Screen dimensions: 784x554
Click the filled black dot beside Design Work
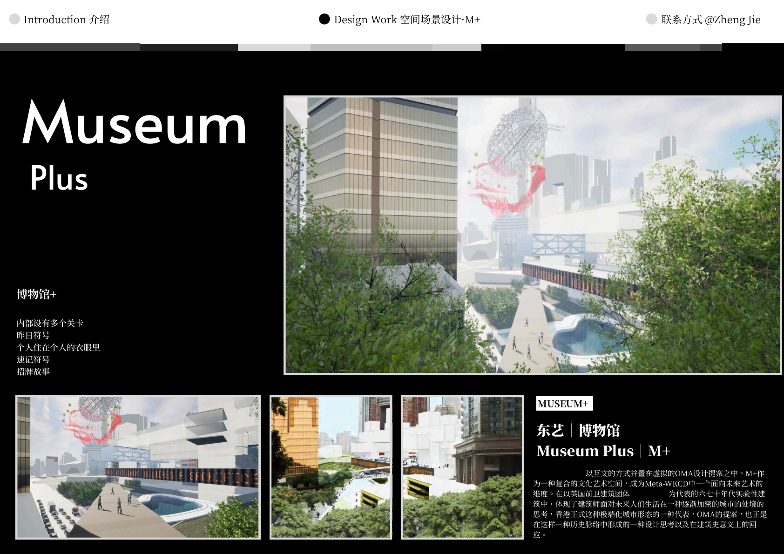(x=324, y=19)
